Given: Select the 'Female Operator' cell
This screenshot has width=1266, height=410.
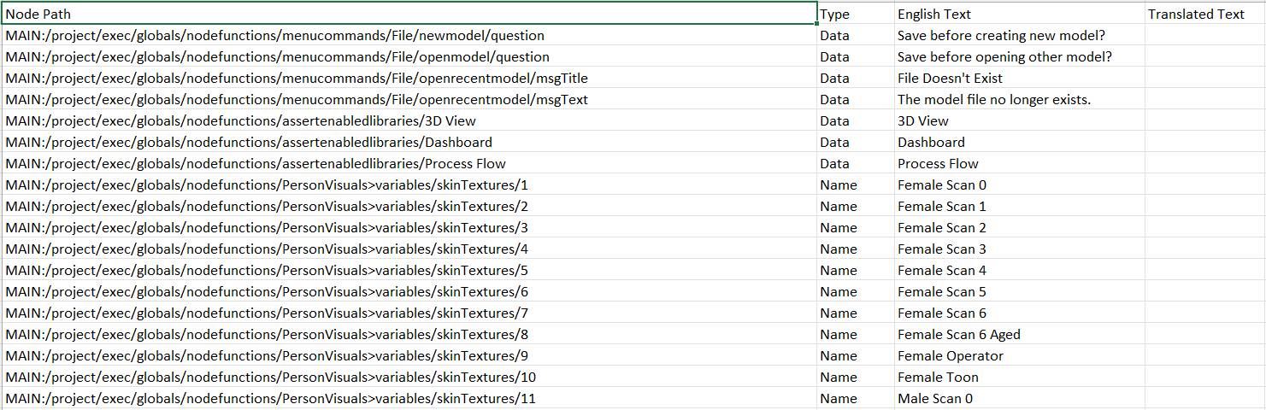Looking at the screenshot, I should tap(1020, 355).
